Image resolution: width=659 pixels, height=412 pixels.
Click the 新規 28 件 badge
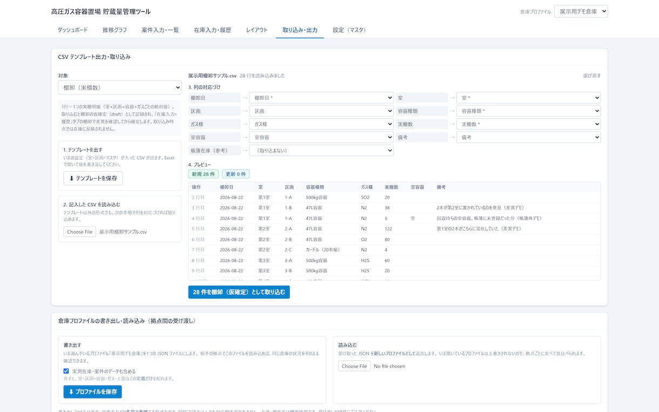point(204,174)
